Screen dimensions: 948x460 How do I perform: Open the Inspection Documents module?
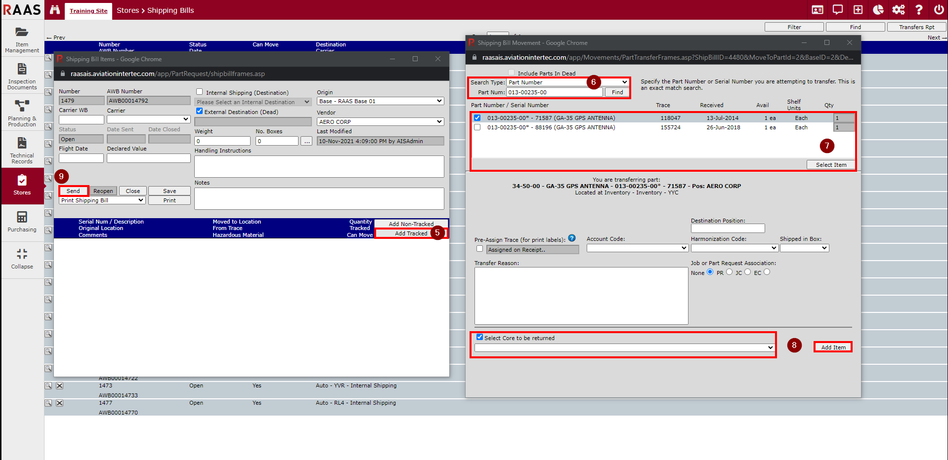pos(22,77)
